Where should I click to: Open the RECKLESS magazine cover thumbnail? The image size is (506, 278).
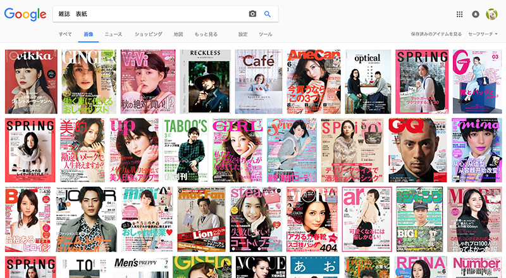(205, 82)
